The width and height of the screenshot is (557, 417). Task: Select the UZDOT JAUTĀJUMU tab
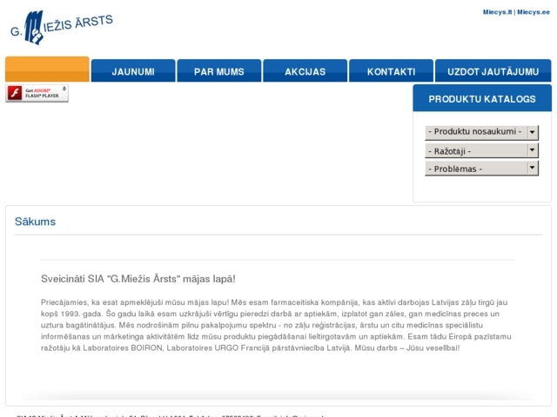493,71
